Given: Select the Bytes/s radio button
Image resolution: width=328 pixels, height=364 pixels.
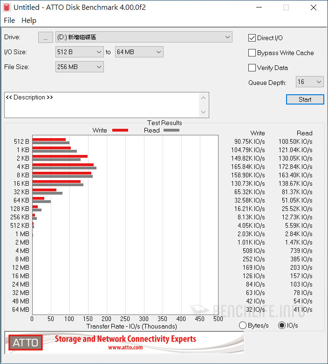Looking at the screenshot, I should point(242,325).
